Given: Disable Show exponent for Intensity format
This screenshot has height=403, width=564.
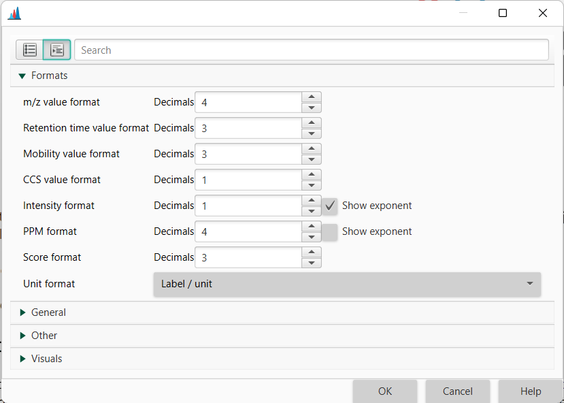Looking at the screenshot, I should click(330, 206).
